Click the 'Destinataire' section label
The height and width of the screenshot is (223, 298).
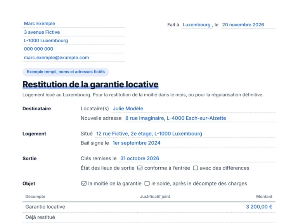coord(37,108)
